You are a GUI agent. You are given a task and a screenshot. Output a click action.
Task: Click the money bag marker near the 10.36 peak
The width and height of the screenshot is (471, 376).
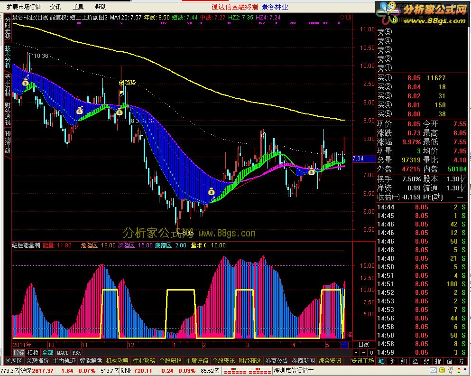click(x=26, y=82)
